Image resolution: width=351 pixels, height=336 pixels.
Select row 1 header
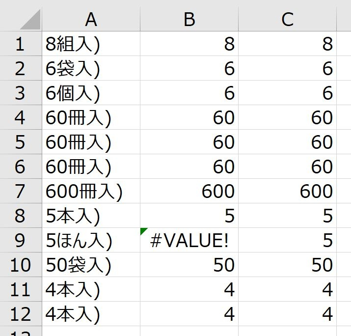pyautogui.click(x=21, y=44)
